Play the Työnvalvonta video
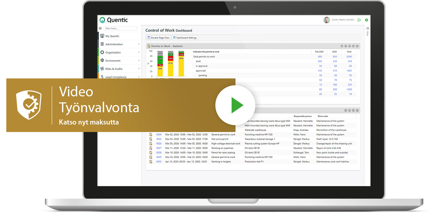435x217 pixels. (235, 105)
